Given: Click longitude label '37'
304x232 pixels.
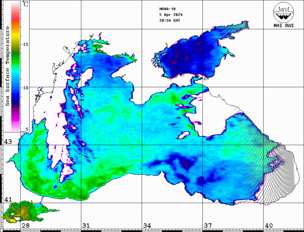Looking at the screenshot, I should (x=208, y=225).
